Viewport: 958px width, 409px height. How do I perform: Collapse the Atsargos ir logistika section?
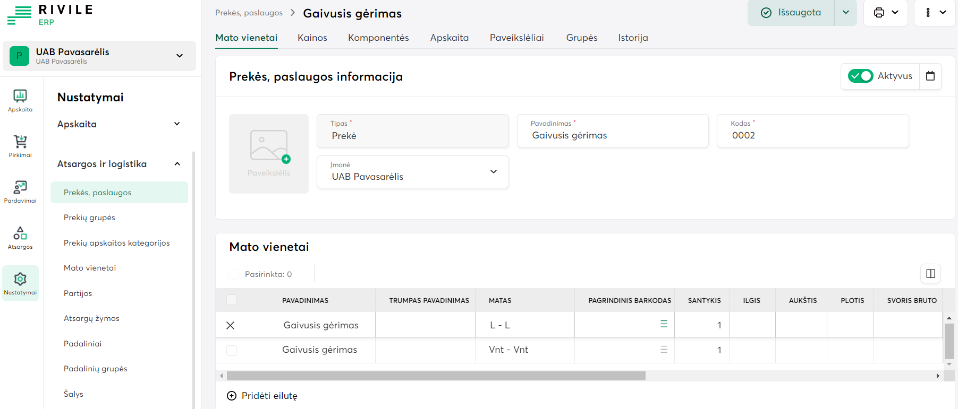(x=177, y=164)
